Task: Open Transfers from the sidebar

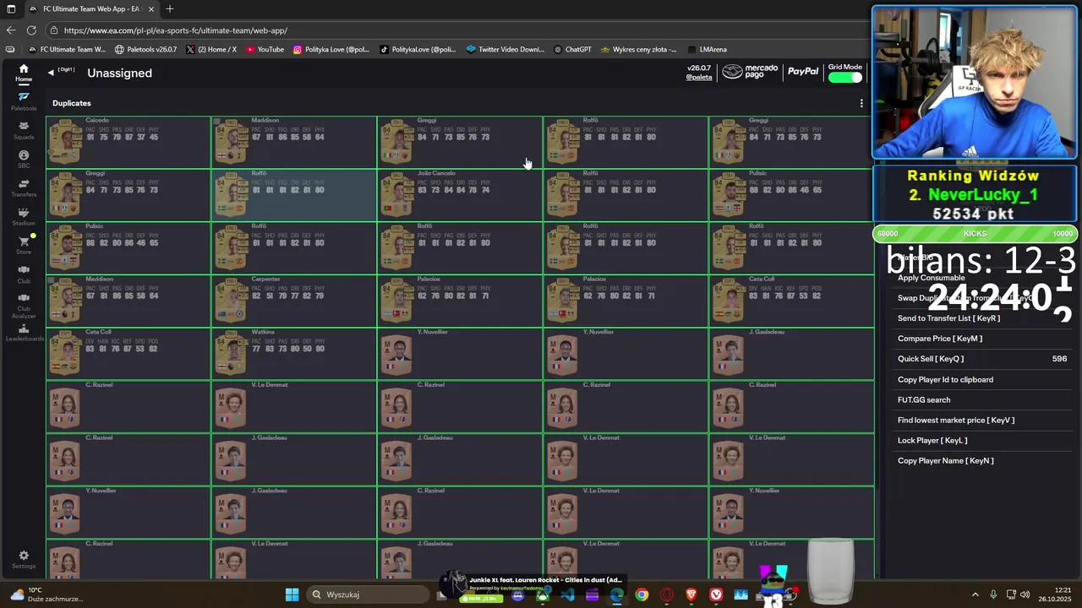Action: (24, 187)
